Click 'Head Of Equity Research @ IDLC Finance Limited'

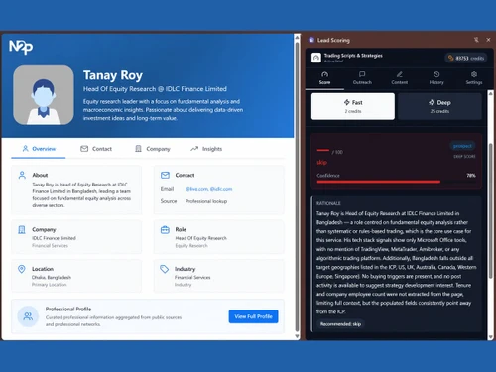pyautogui.click(x=155, y=89)
